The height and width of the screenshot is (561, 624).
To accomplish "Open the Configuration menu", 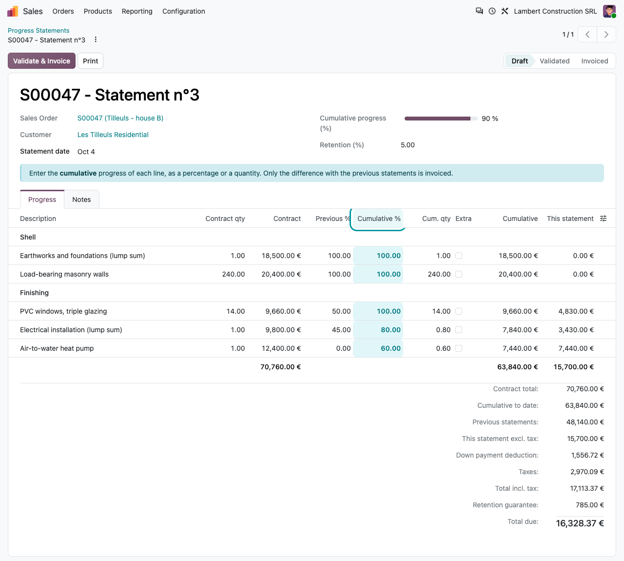I will tap(184, 11).
